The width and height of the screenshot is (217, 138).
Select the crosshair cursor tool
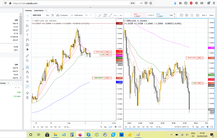pos(27,16)
